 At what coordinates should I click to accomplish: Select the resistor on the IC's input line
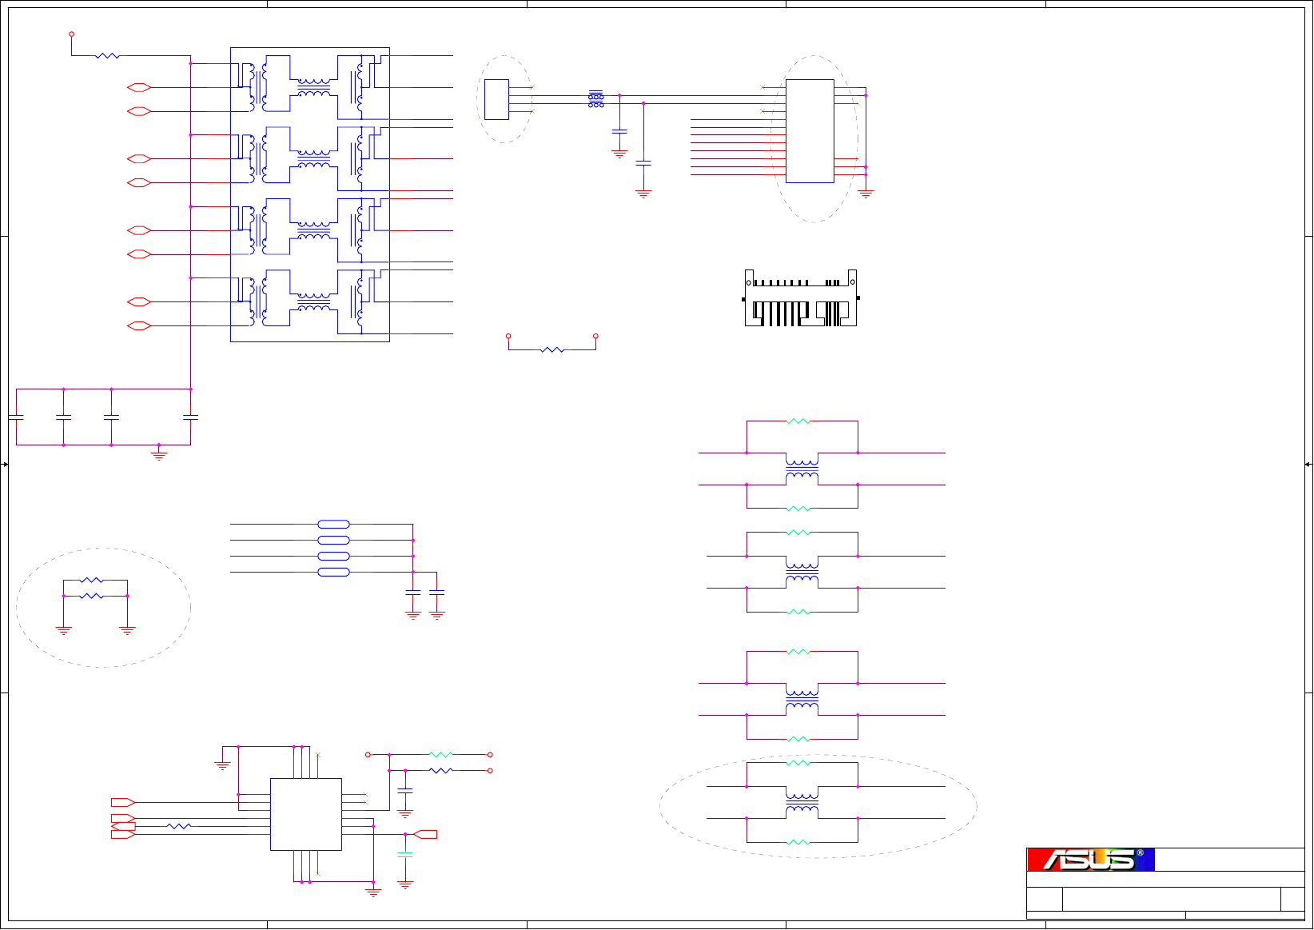[179, 826]
